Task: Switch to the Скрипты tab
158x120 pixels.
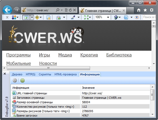Action: coord(45,74)
